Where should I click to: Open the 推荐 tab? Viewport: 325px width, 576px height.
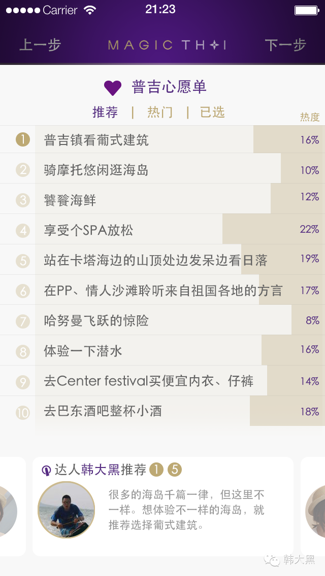point(105,112)
